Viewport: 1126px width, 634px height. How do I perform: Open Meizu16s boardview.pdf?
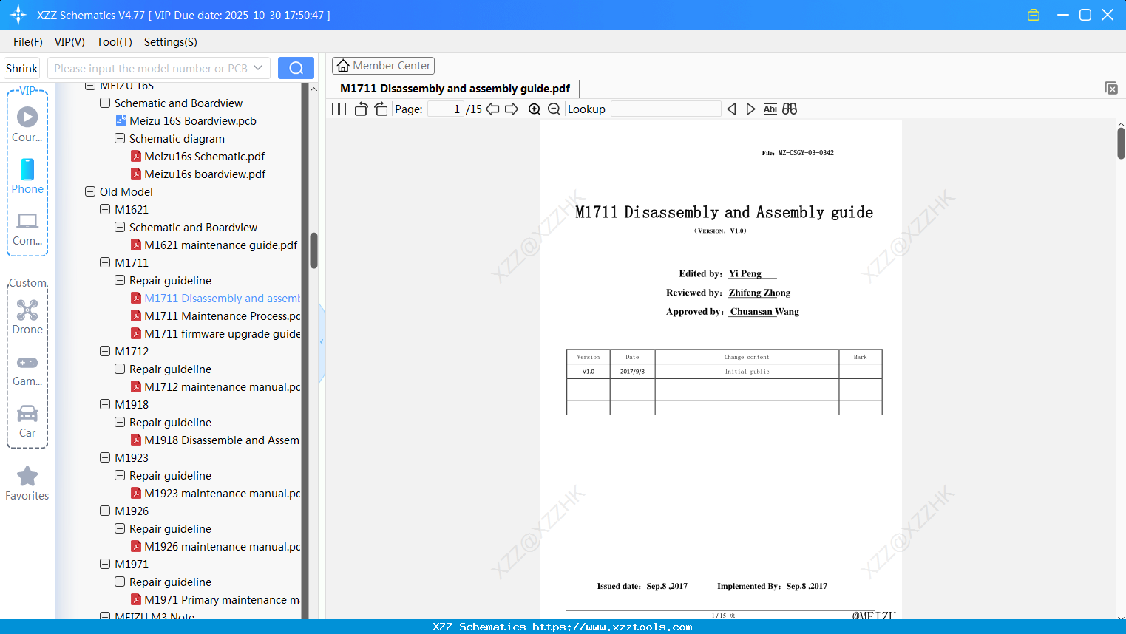pos(205,174)
